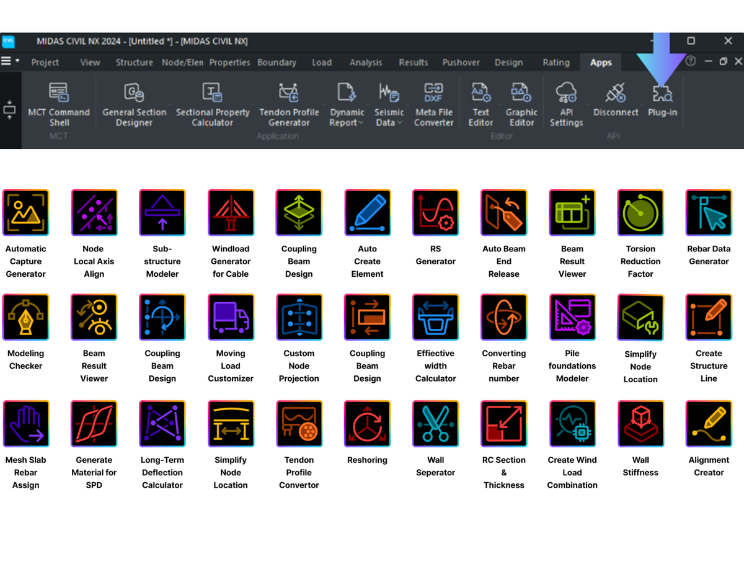This screenshot has height=582, width=744.
Task: Open the hamburger main menu dropdown
Action: 10,61
